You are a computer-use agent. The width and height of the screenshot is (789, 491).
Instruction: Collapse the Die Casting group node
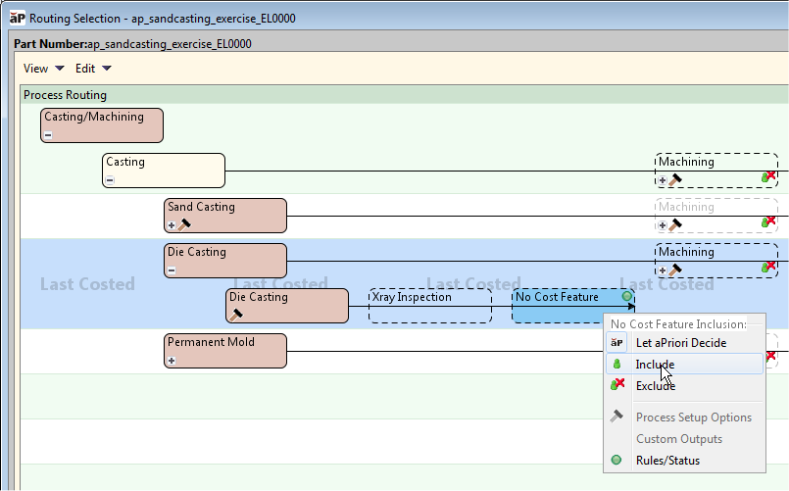[x=172, y=270]
